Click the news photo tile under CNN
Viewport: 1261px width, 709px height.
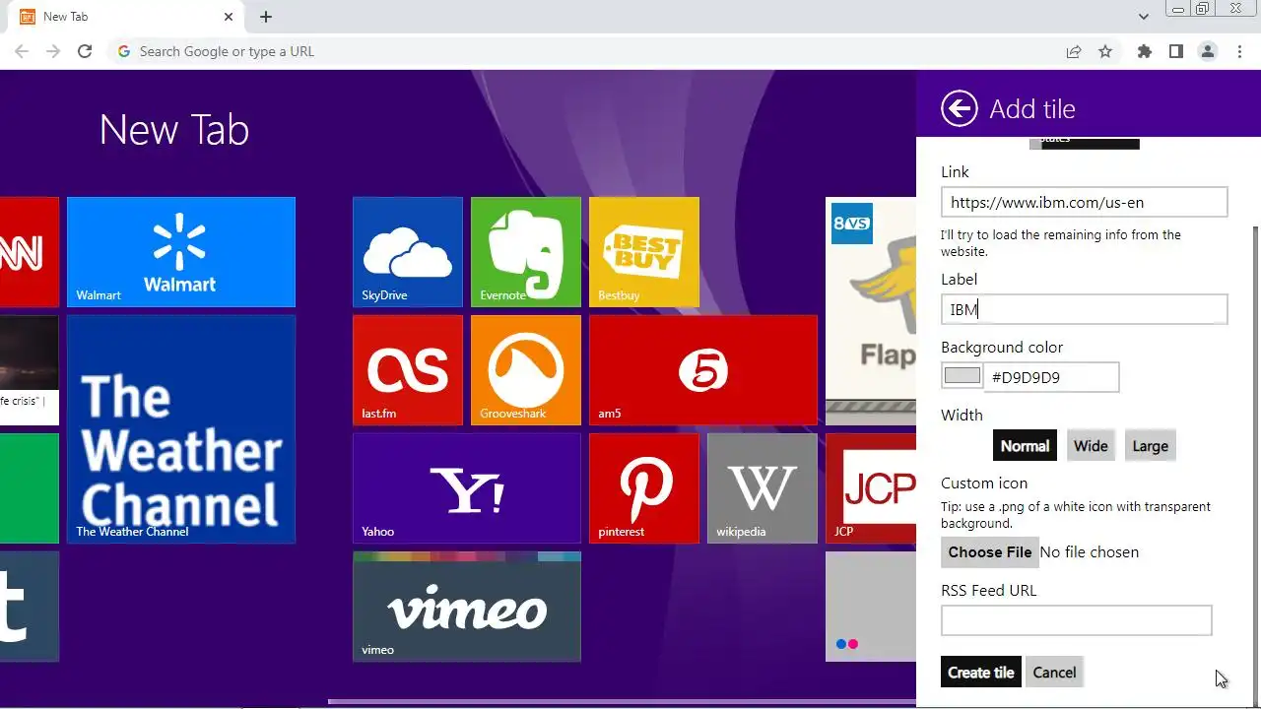30,370
